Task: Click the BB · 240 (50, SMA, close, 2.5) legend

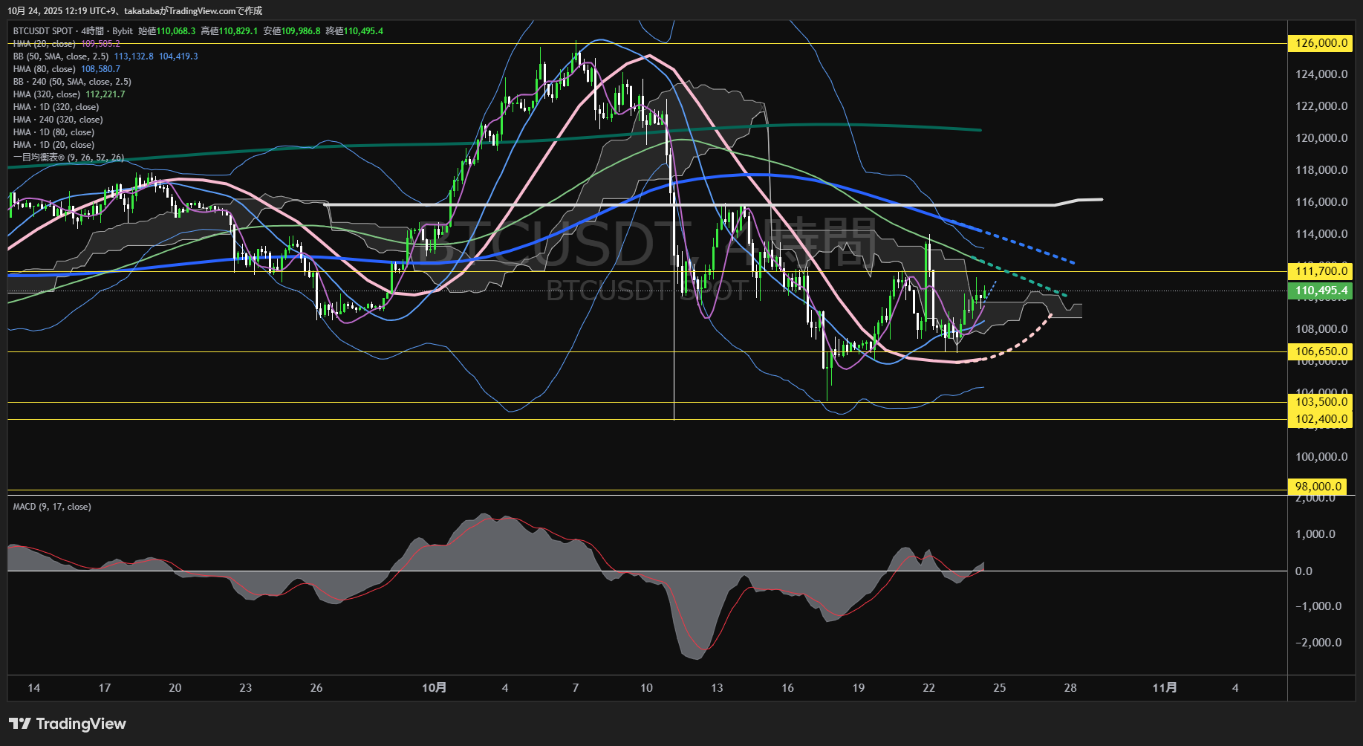Action: point(72,82)
